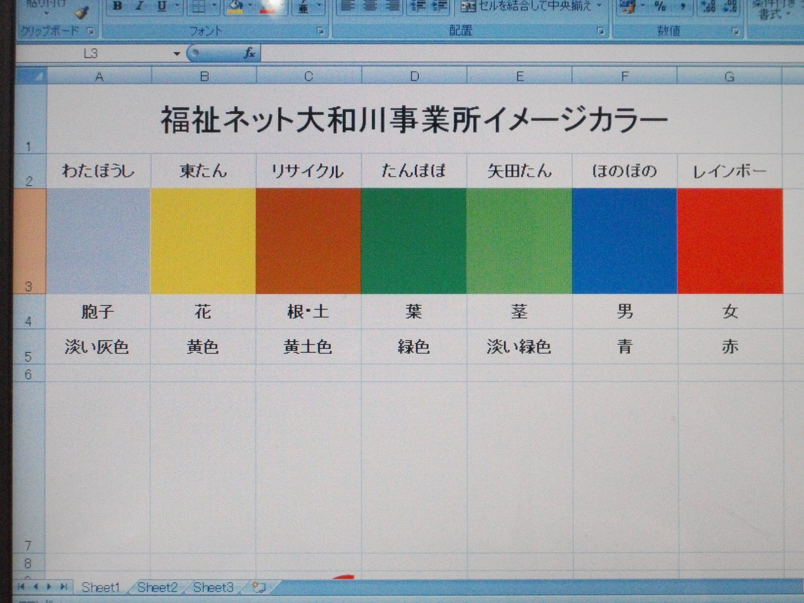Toggle underline formatting
This screenshot has width=804, height=603.
point(162,6)
